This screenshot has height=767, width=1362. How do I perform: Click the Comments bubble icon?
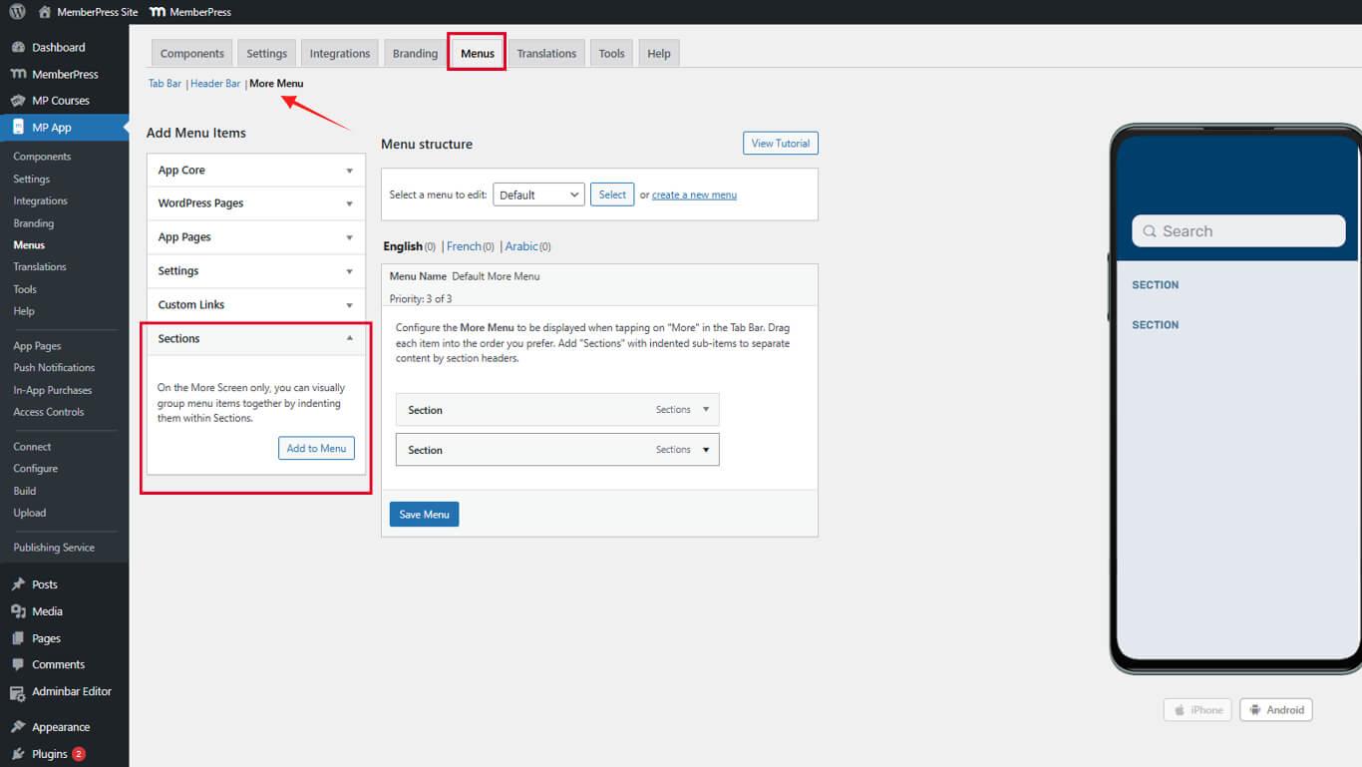coord(18,664)
